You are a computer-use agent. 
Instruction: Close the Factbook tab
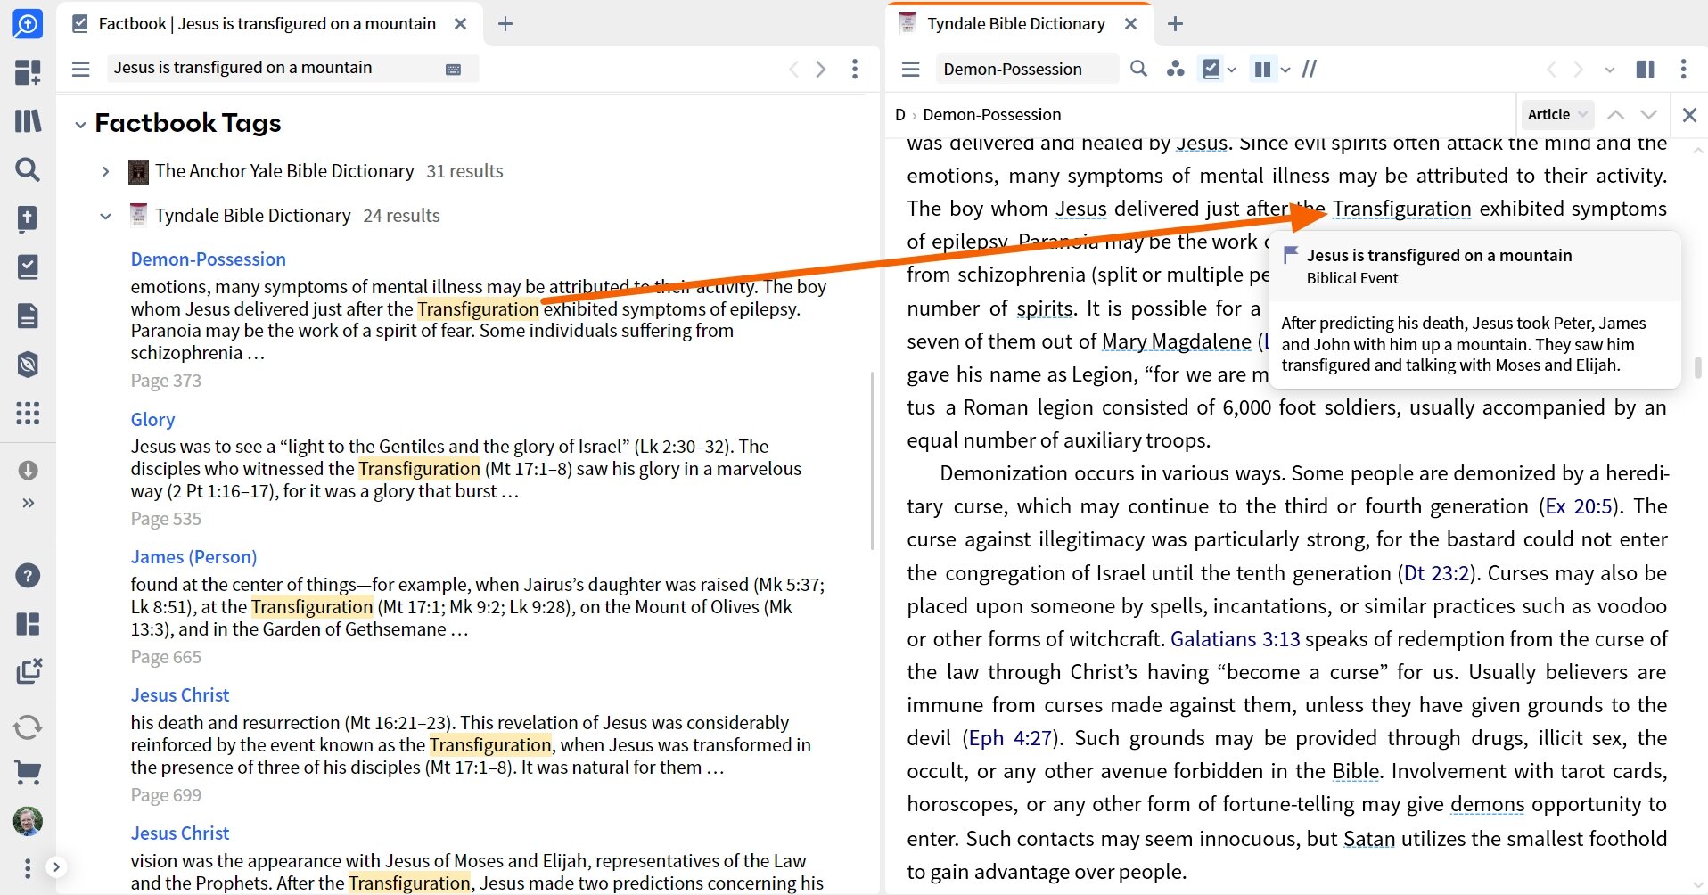coord(460,24)
